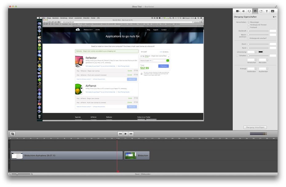Screen dimensions: 286x187
Task: Select the second Bildschirm clip on timeline
Action: coord(137,155)
